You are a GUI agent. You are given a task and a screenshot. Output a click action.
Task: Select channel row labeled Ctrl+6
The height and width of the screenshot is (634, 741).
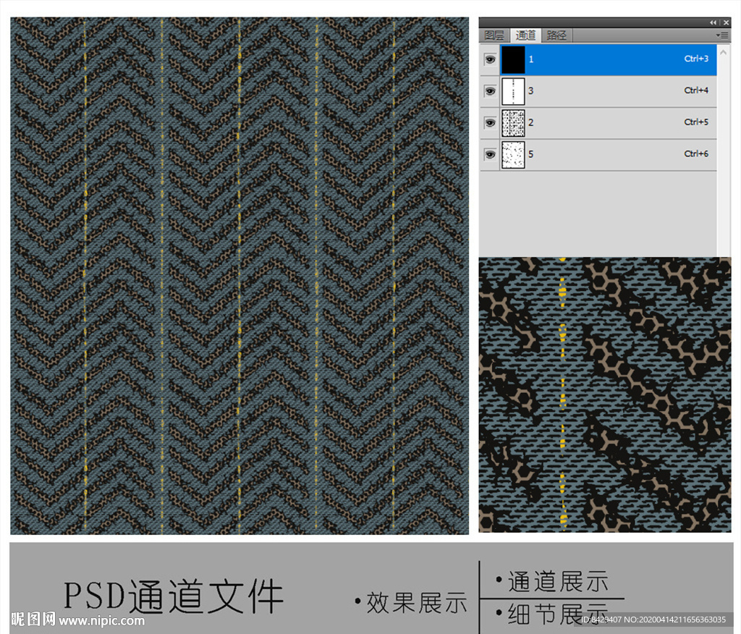pyautogui.click(x=598, y=155)
